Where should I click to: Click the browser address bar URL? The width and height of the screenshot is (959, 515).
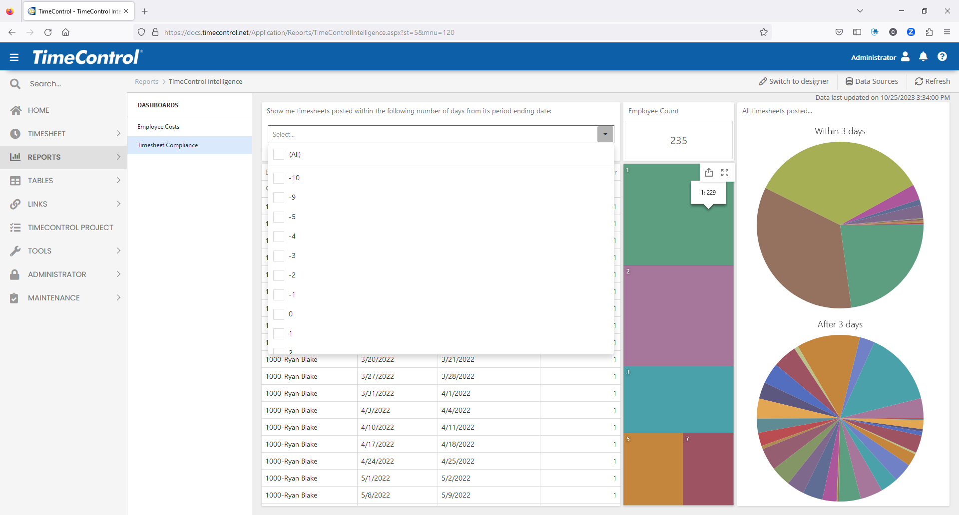pyautogui.click(x=309, y=32)
